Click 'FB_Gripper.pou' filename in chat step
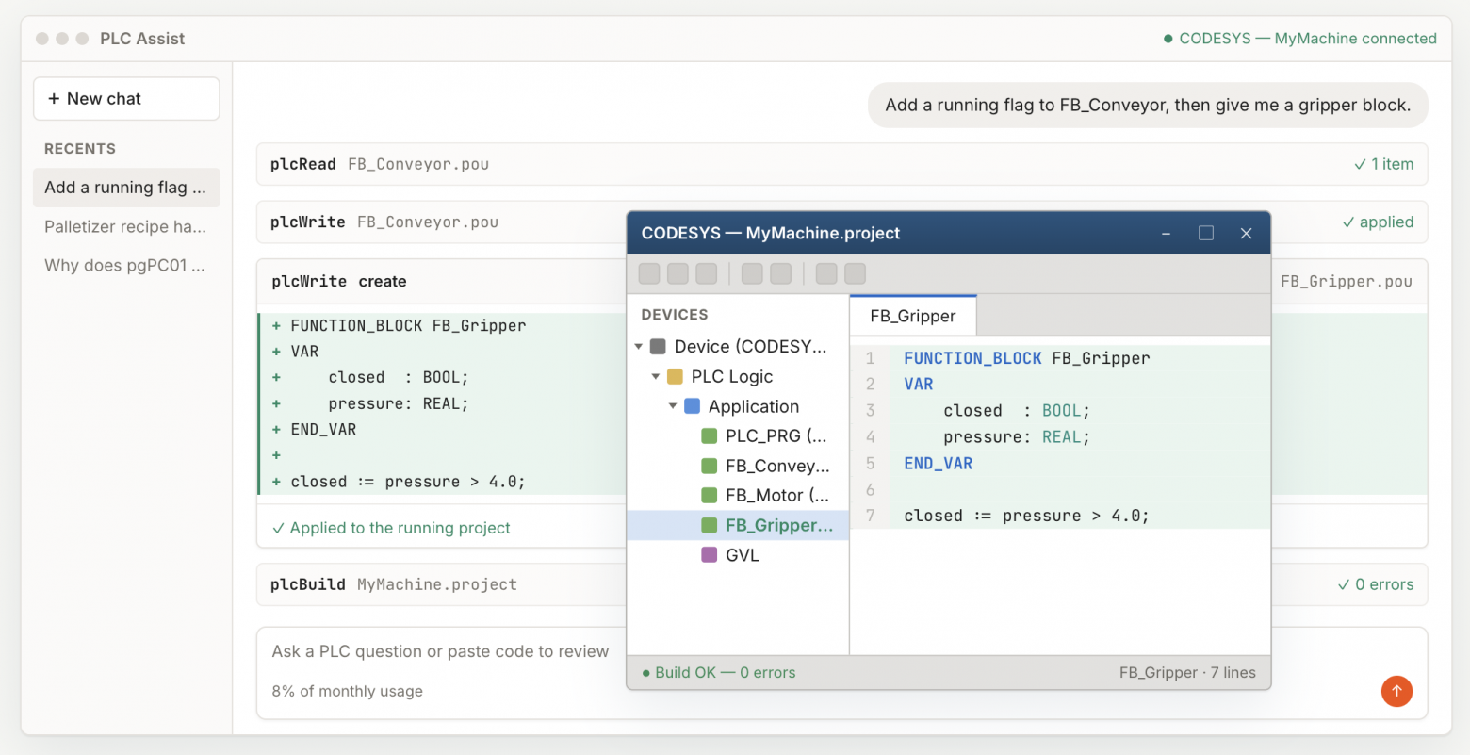Viewport: 1470px width, 755px height. click(x=1347, y=281)
